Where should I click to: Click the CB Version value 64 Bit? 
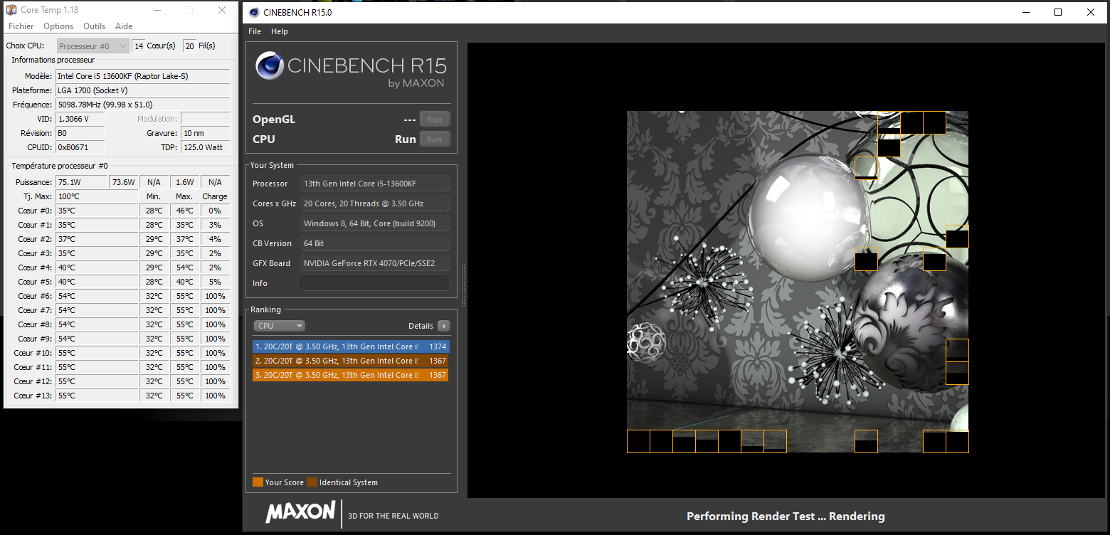(375, 243)
